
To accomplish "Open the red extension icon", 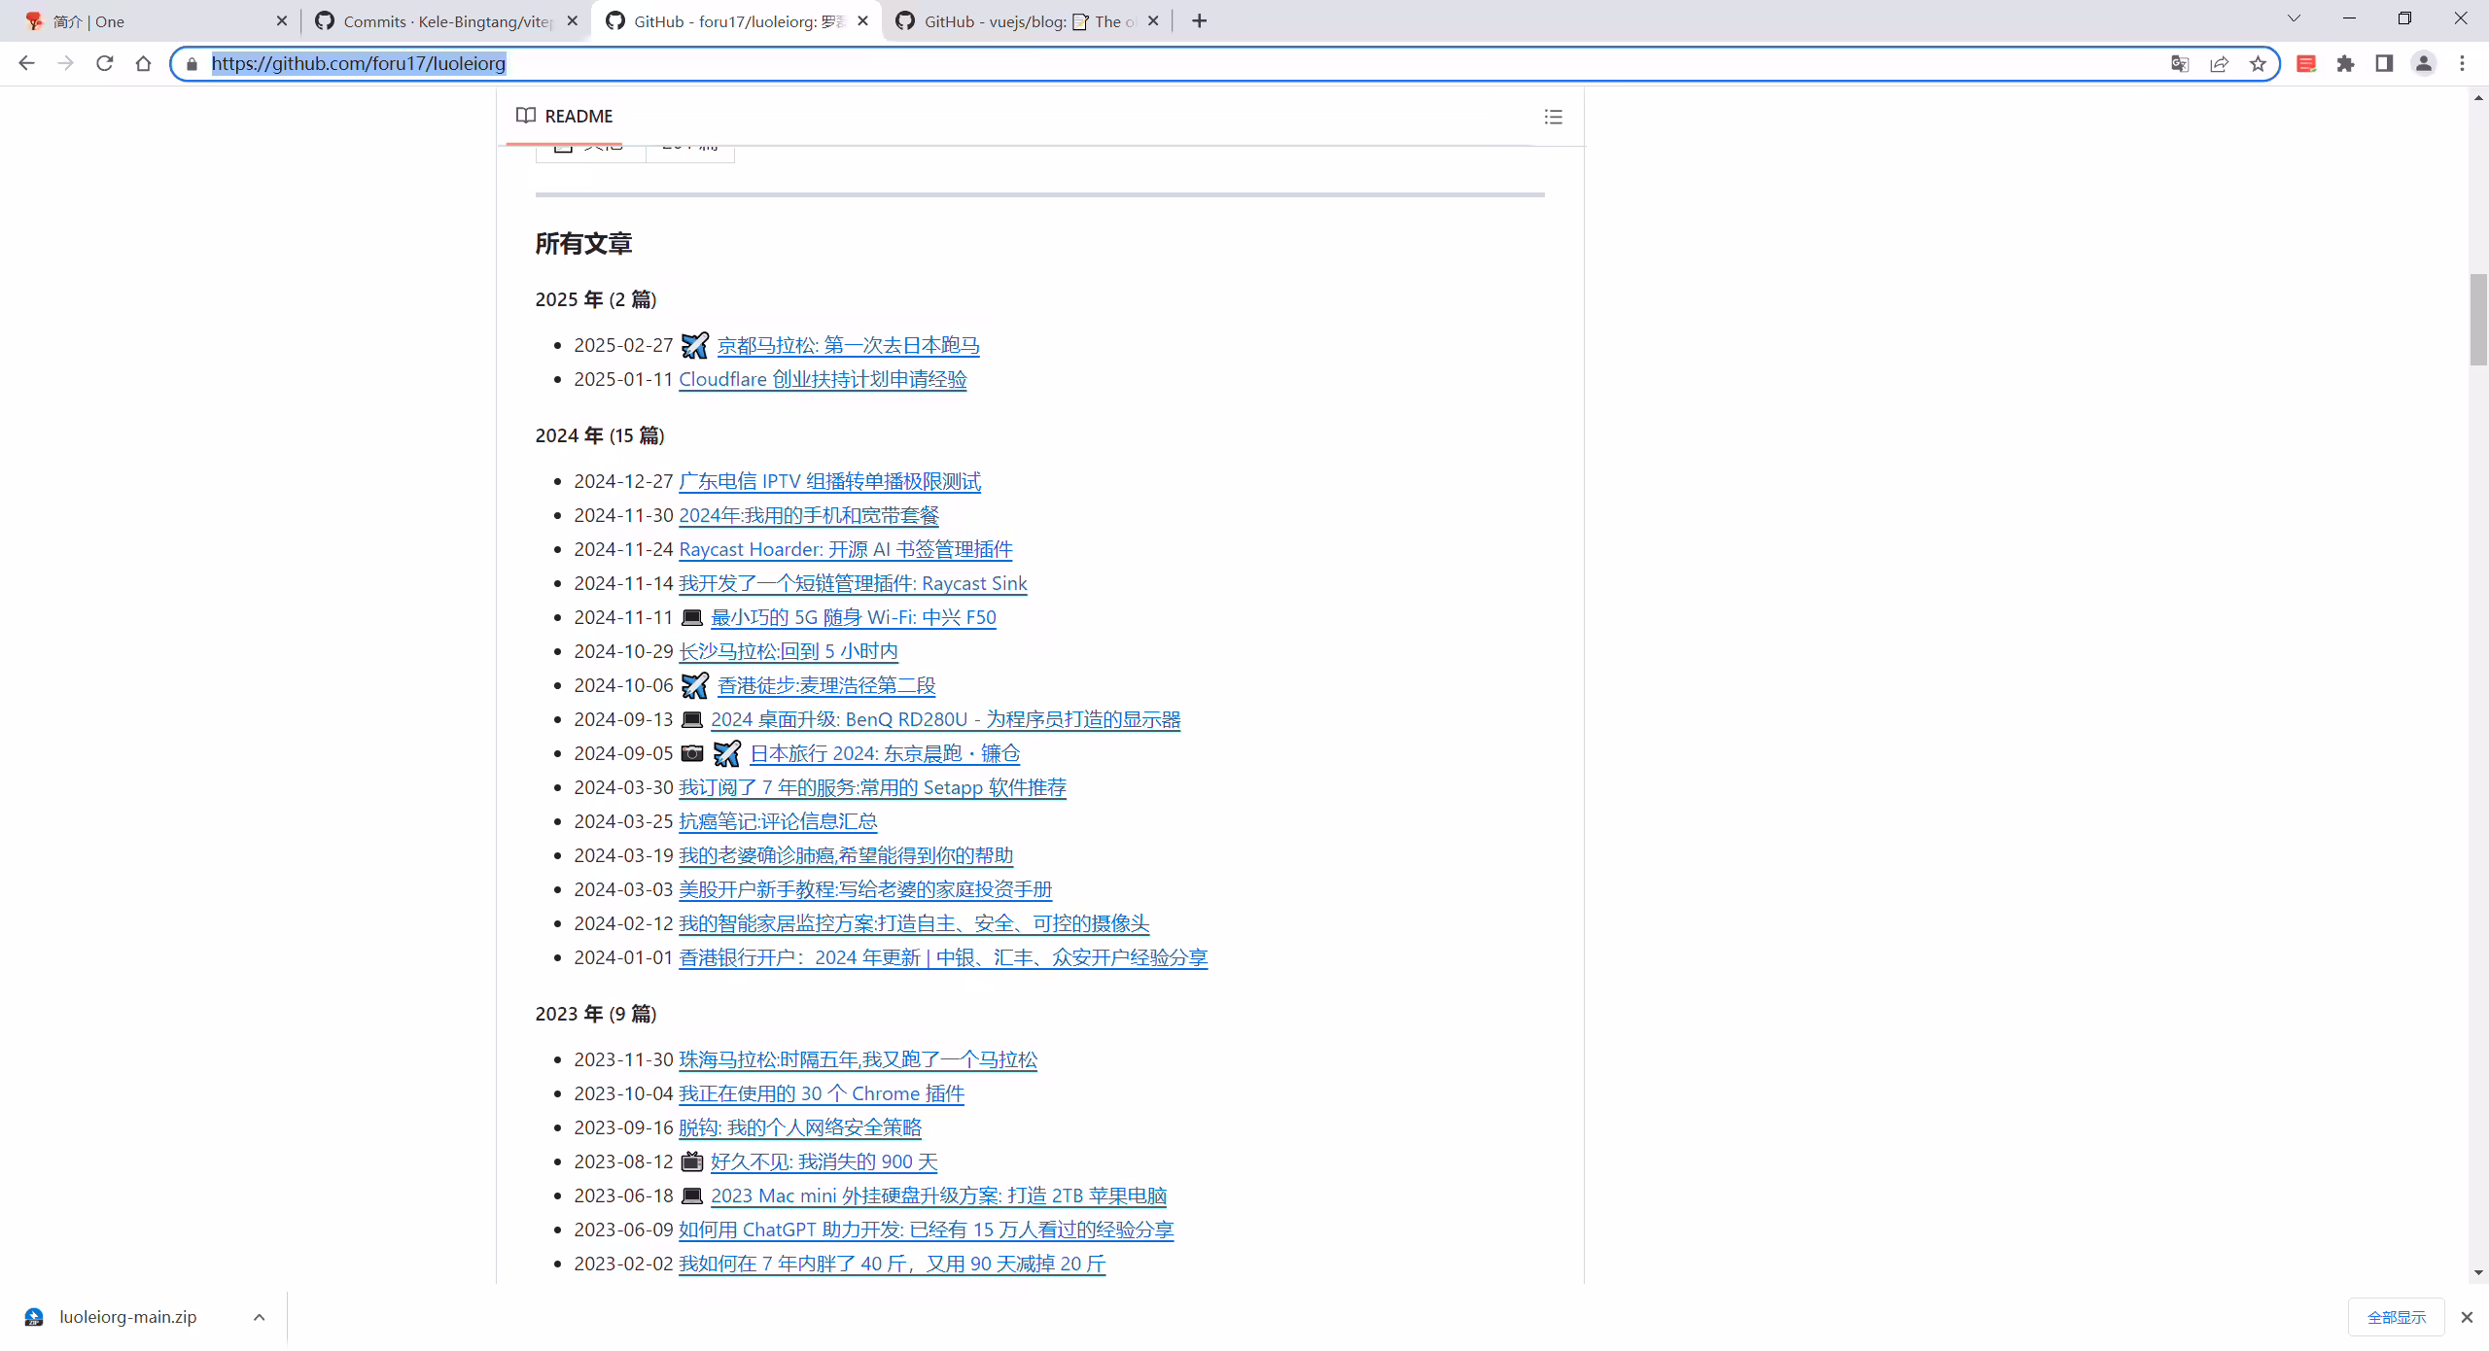I will [2306, 64].
